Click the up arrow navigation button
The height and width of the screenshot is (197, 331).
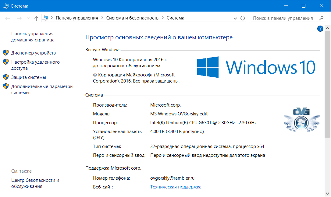pyautogui.click(x=36, y=18)
